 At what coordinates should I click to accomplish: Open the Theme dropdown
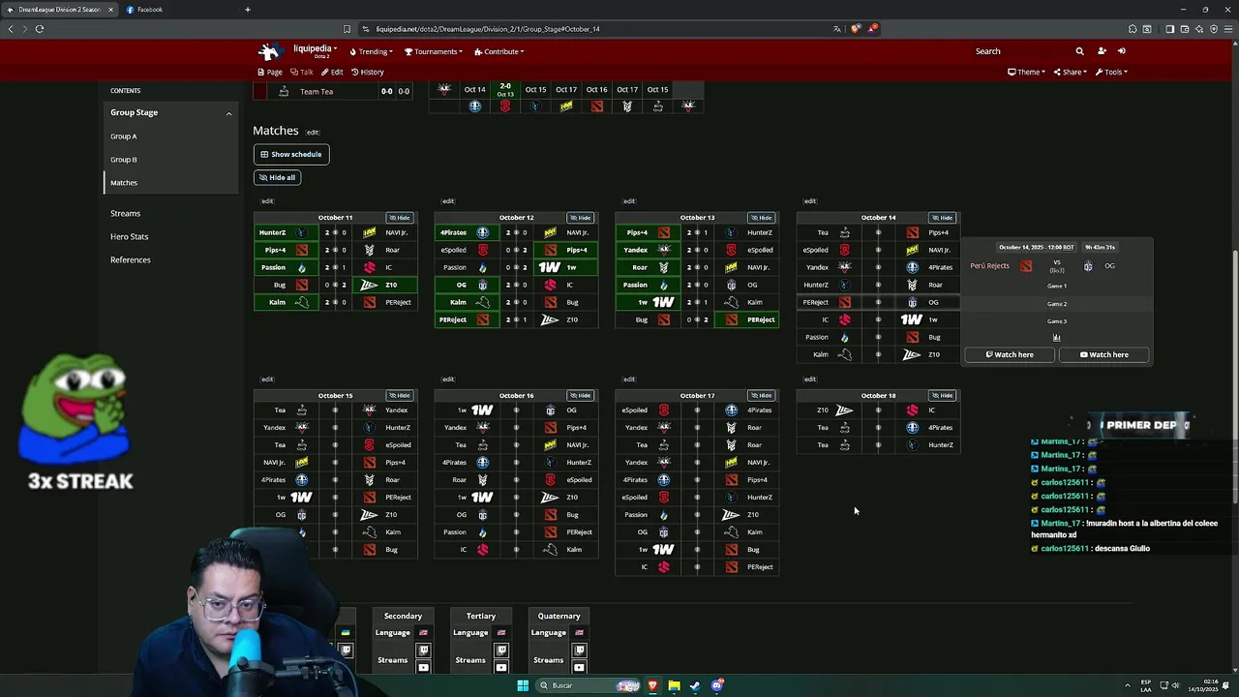click(1026, 72)
